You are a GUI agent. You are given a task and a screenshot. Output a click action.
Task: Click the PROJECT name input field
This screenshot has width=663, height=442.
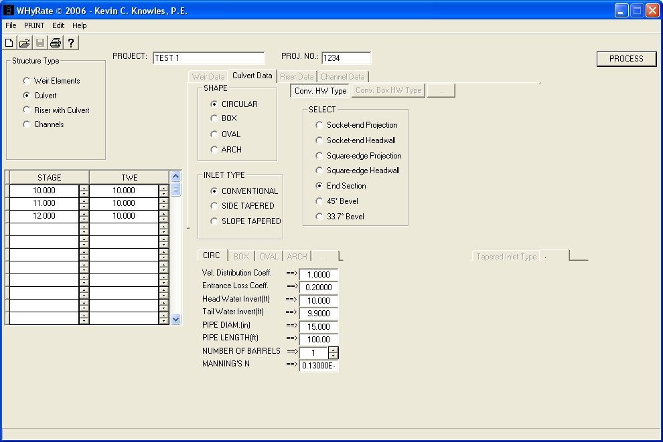click(x=208, y=58)
